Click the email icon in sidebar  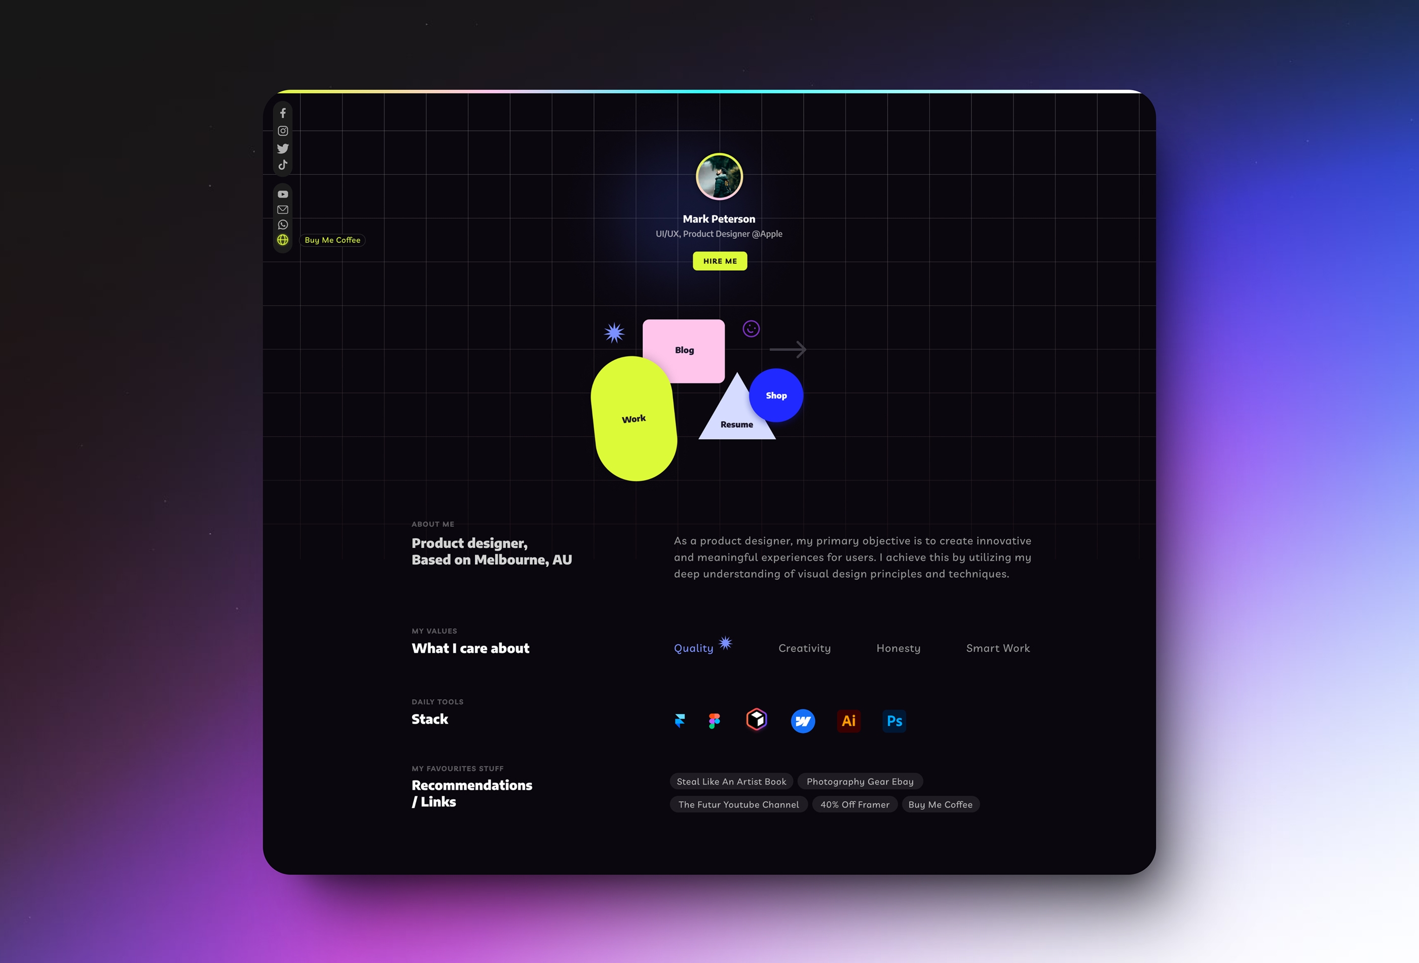click(282, 208)
